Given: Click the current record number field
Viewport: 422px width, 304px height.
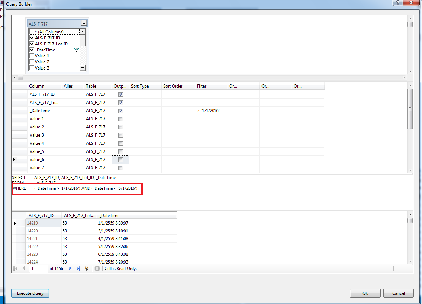Looking at the screenshot, I should [x=38, y=269].
